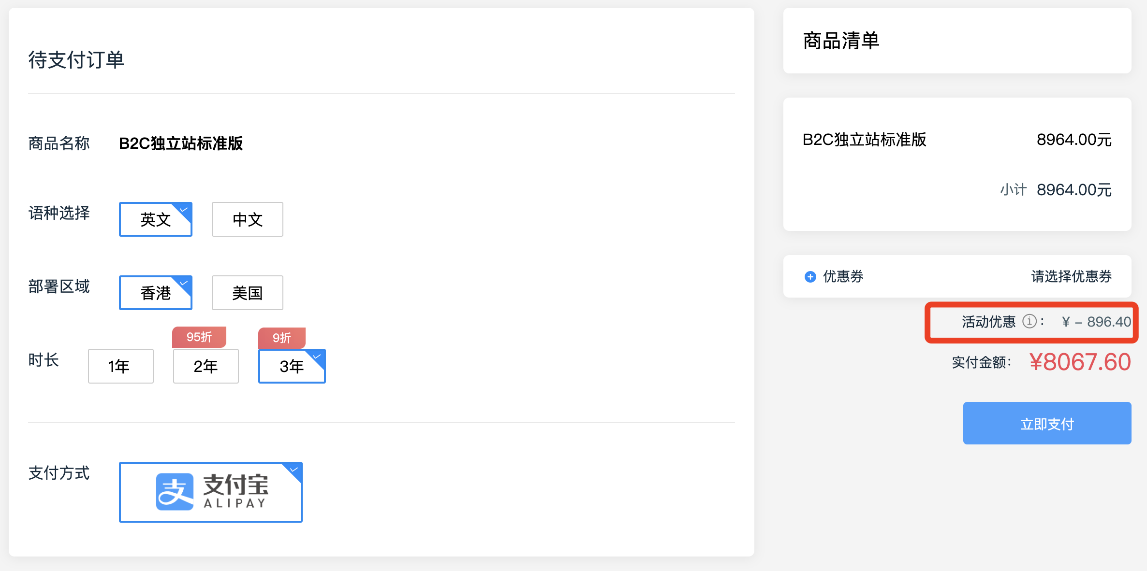Image resolution: width=1147 pixels, height=571 pixels.
Task: Open the 请选择优惠券 coupon selector
Action: pos(1071,277)
